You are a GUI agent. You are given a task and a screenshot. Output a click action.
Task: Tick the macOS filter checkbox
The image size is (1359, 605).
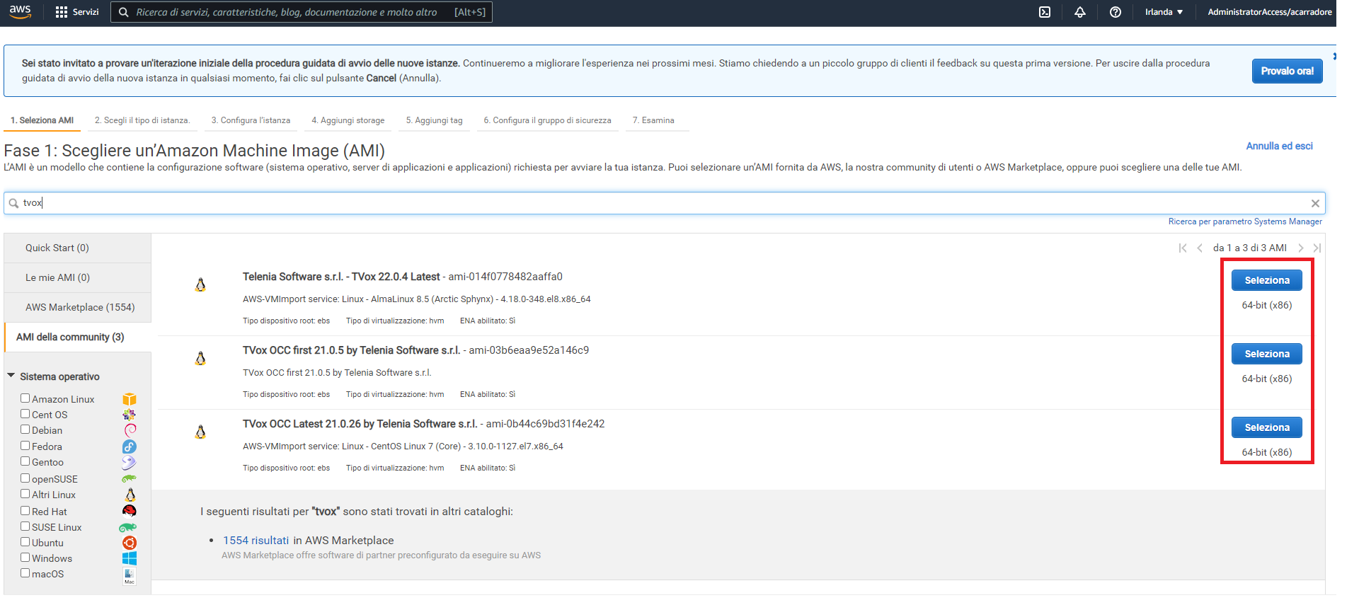tap(25, 573)
